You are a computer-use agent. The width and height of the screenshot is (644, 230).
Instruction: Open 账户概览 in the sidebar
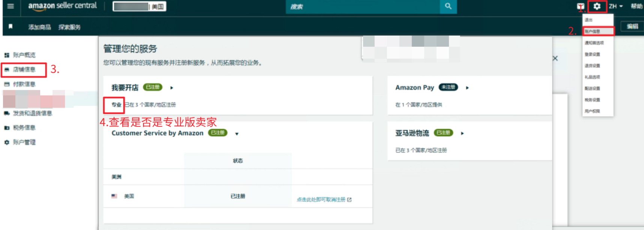tap(24, 55)
